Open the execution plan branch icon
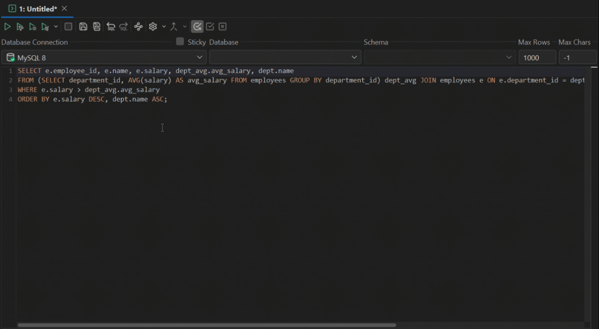The image size is (599, 329). (138, 26)
